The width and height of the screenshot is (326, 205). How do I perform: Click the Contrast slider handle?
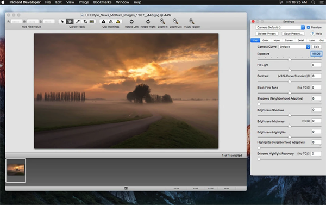pyautogui.click(x=290, y=82)
